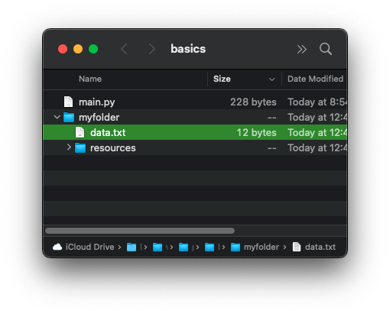
Task: Toggle sort direction chevron in Size column
Action: coord(272,79)
